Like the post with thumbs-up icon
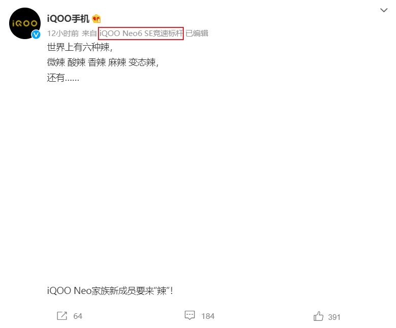The height and width of the screenshot is (328, 396). (318, 316)
